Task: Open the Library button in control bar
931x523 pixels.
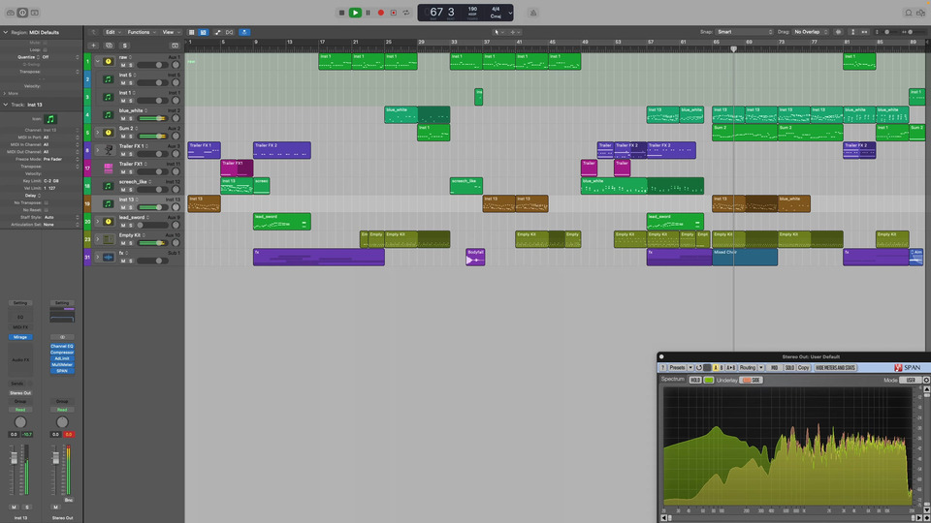Action: click(10, 13)
